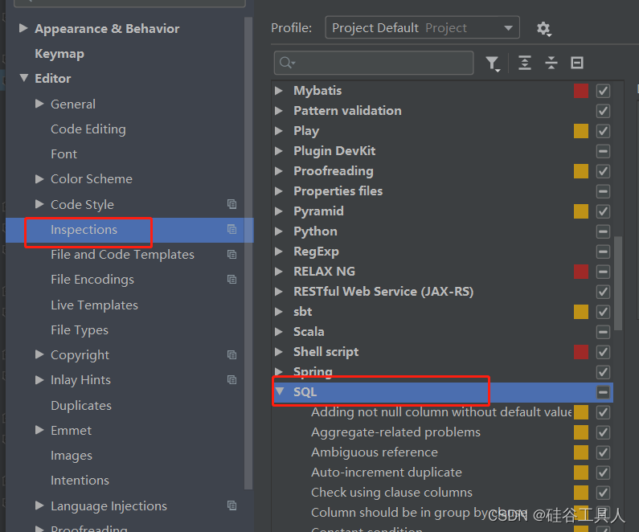Expand all inspection groups icon
639x532 pixels.
pyautogui.click(x=525, y=63)
